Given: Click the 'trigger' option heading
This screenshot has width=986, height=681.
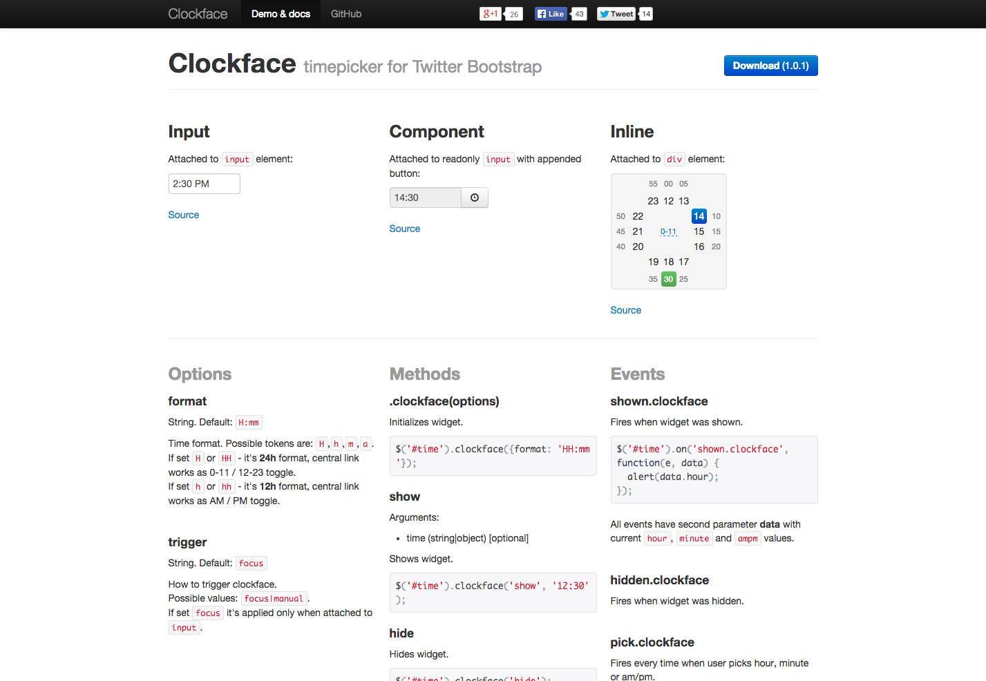Looking at the screenshot, I should 187,542.
